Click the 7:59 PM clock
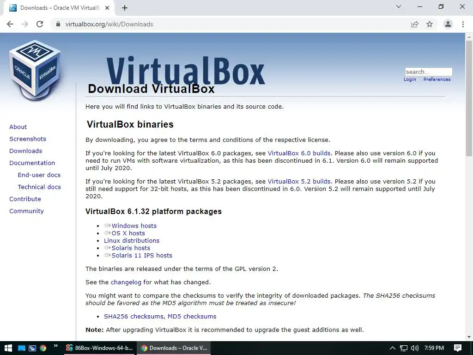This screenshot has width=473, height=355. [x=434, y=348]
